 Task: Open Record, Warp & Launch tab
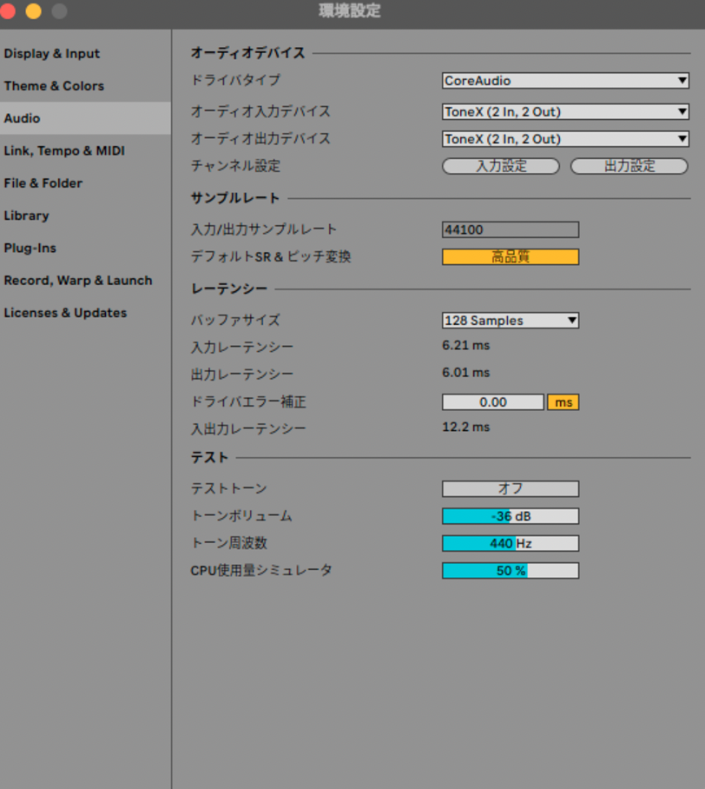coord(78,281)
